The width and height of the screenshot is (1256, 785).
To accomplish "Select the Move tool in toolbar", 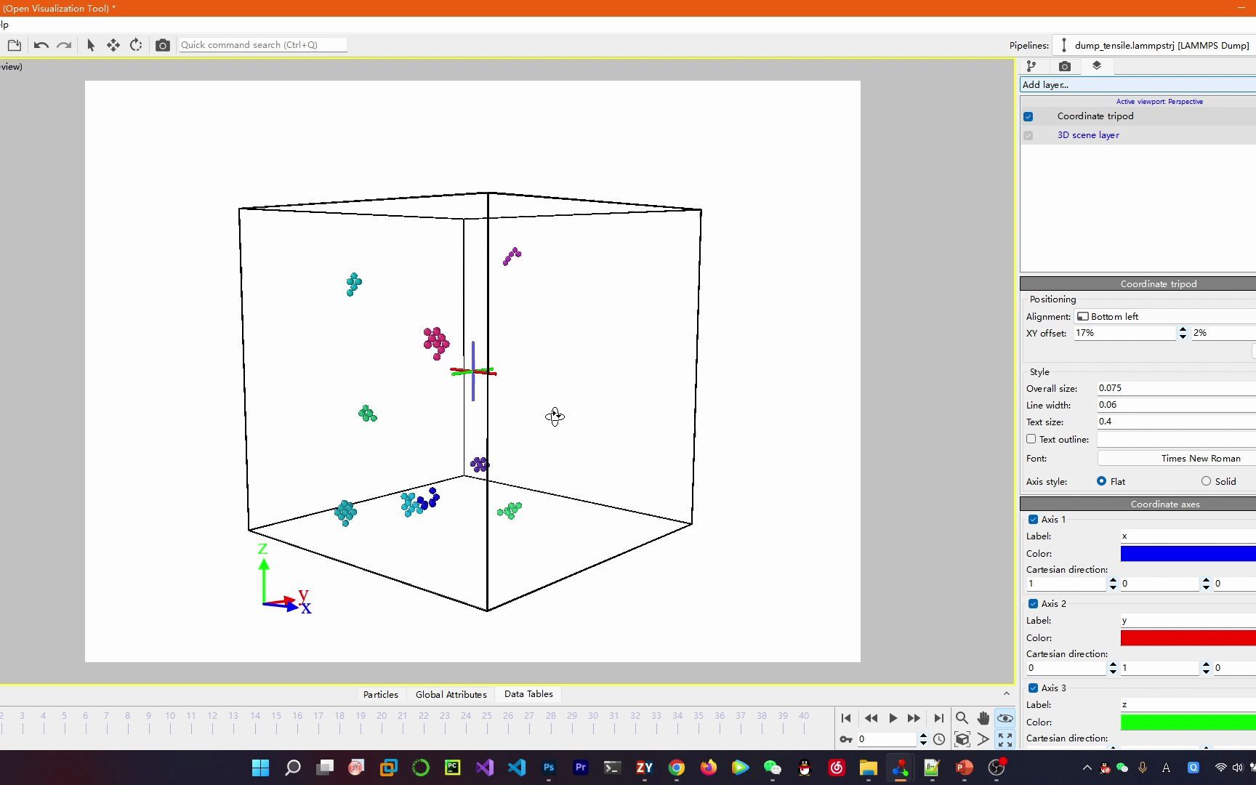I will (x=113, y=45).
